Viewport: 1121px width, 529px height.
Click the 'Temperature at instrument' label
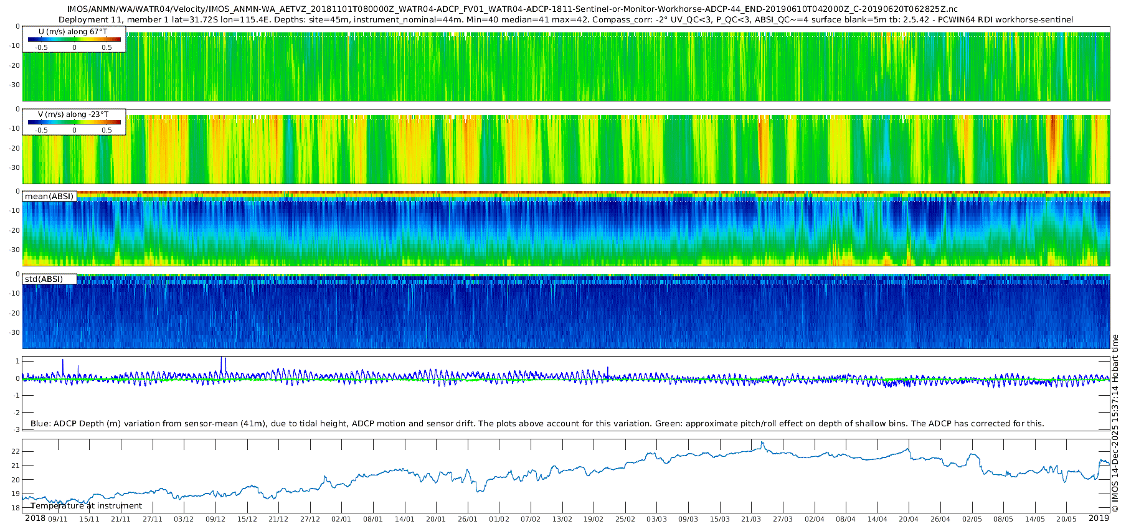point(86,505)
